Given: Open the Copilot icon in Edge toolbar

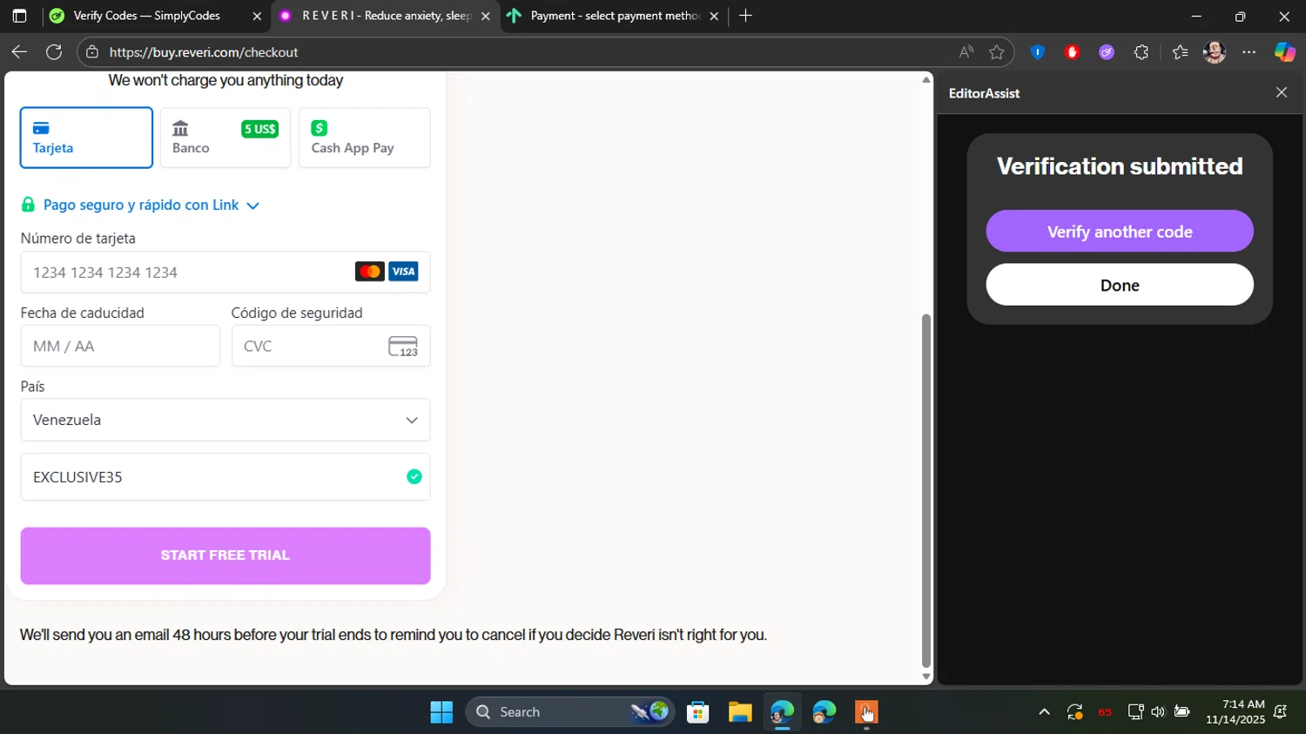Looking at the screenshot, I should coord(1285,52).
